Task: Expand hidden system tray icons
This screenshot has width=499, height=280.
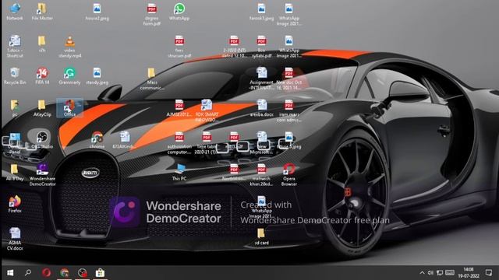Action: [x=422, y=273]
